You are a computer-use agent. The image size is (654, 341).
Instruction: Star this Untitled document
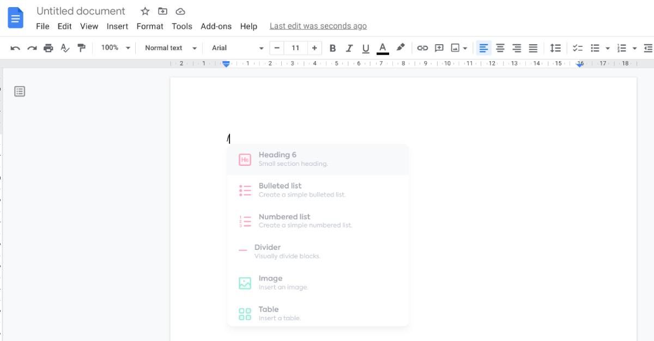pyautogui.click(x=145, y=11)
